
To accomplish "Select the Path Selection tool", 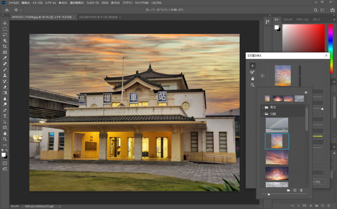I will tap(5, 122).
